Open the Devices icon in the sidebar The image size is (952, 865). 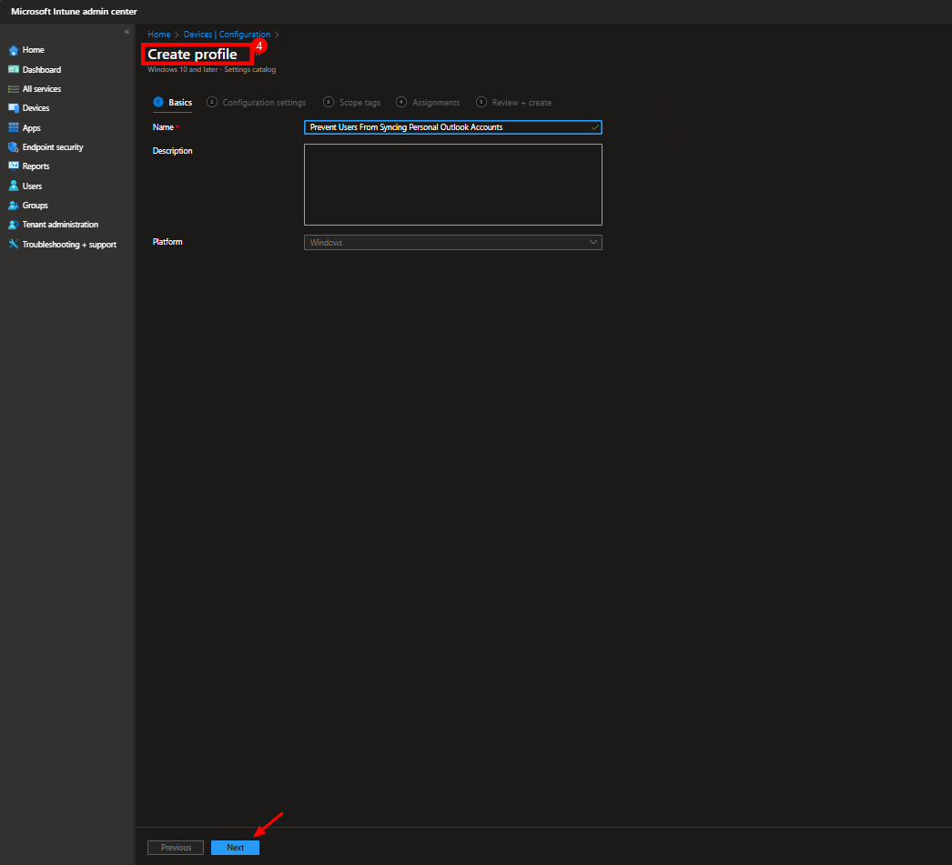tap(14, 108)
